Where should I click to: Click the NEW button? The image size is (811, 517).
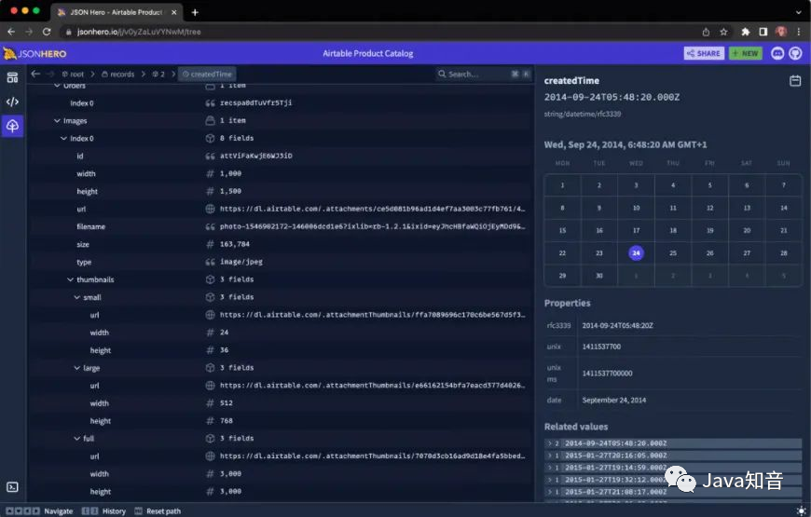pyautogui.click(x=746, y=53)
